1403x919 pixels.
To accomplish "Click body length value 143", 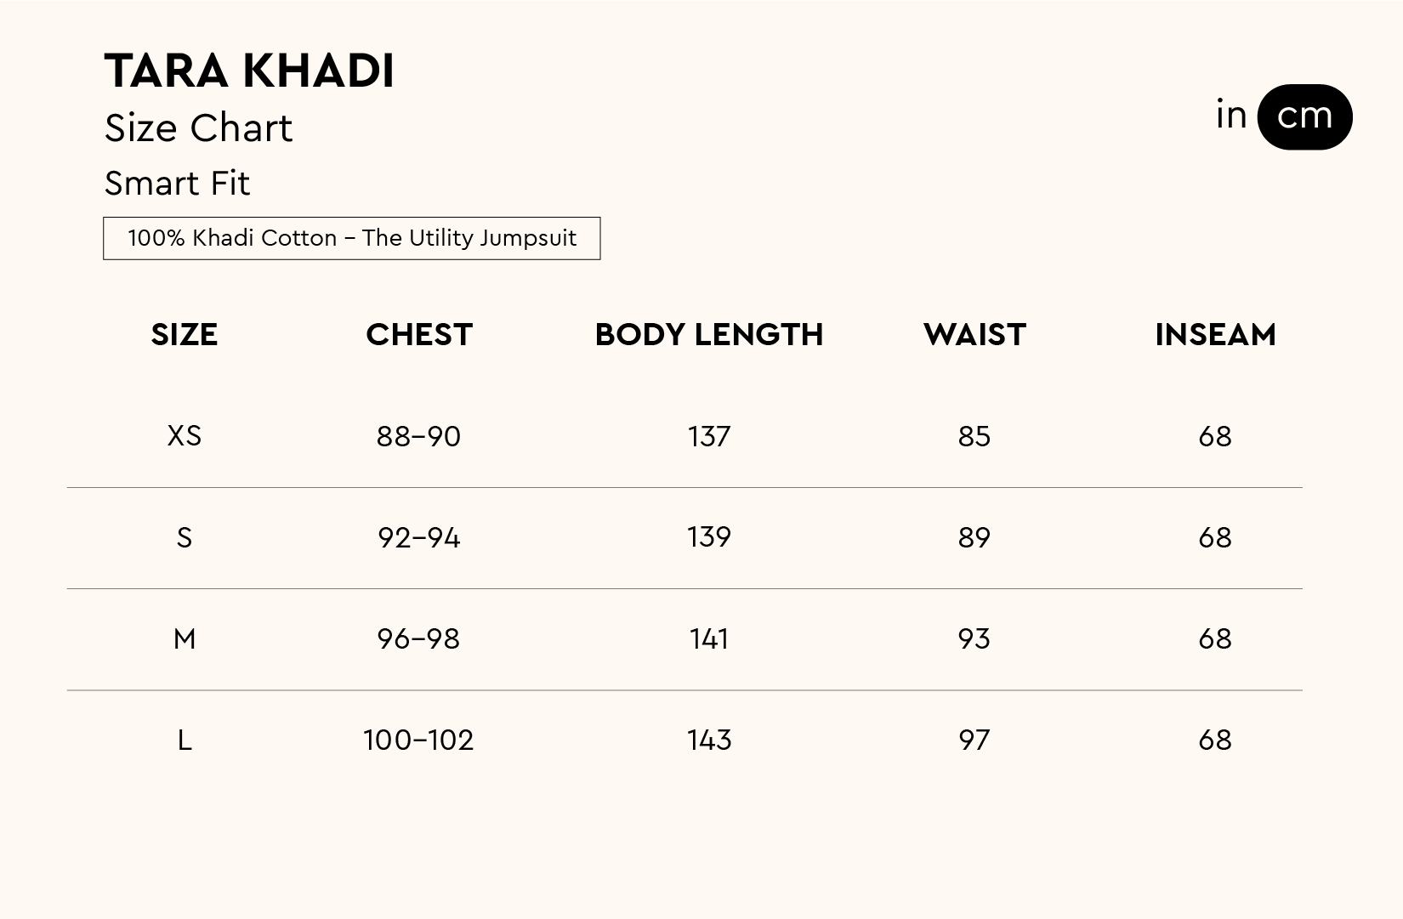I will coord(709,740).
